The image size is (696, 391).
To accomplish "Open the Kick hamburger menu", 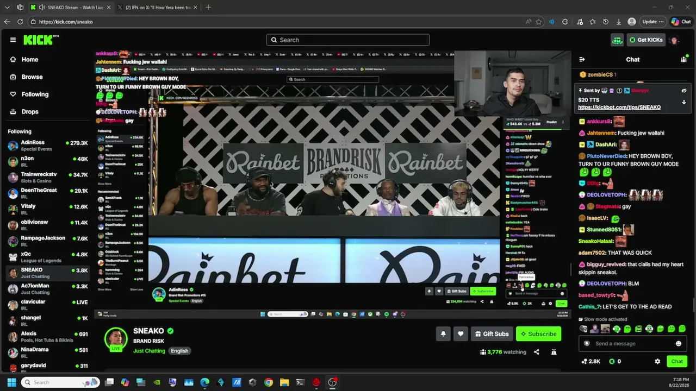I will coord(13,40).
